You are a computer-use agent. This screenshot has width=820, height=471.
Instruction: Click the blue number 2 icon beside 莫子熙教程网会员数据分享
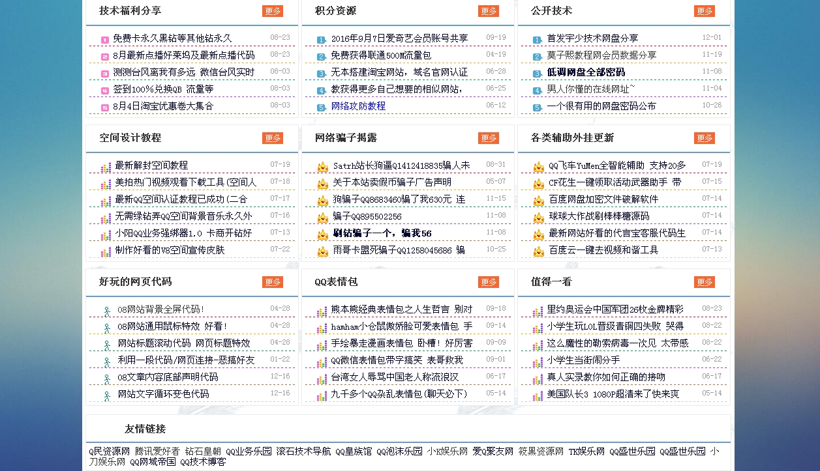(537, 57)
